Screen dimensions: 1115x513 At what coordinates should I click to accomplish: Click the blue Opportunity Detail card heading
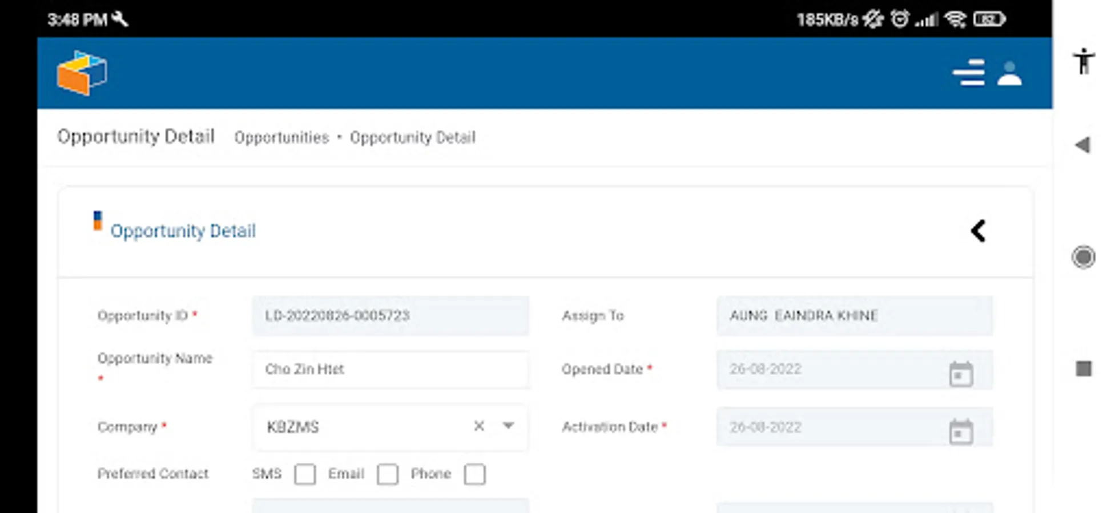pos(183,231)
